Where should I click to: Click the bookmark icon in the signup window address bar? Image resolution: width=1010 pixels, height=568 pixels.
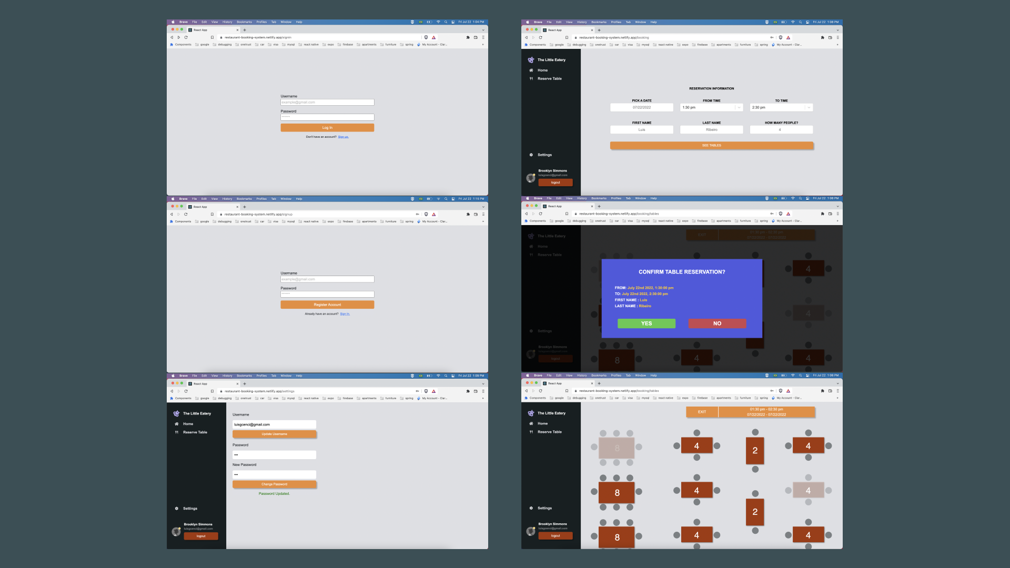click(x=212, y=214)
